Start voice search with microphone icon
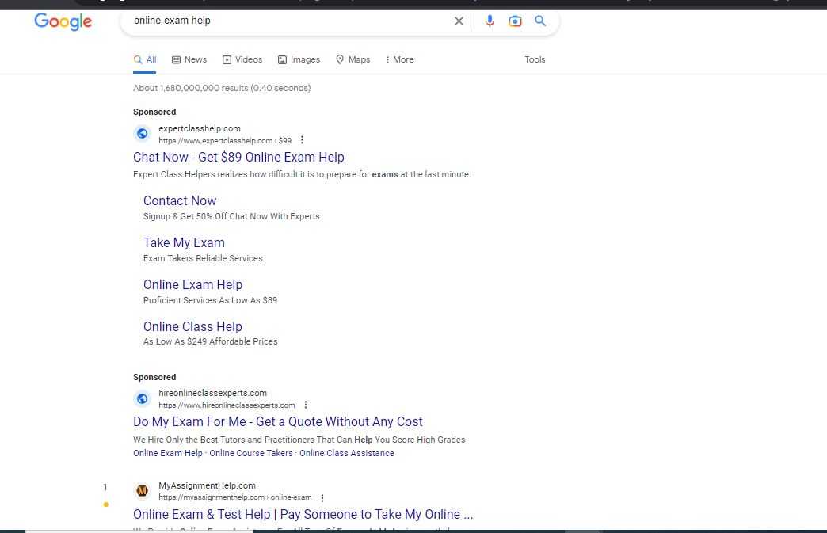827x533 pixels. point(490,21)
